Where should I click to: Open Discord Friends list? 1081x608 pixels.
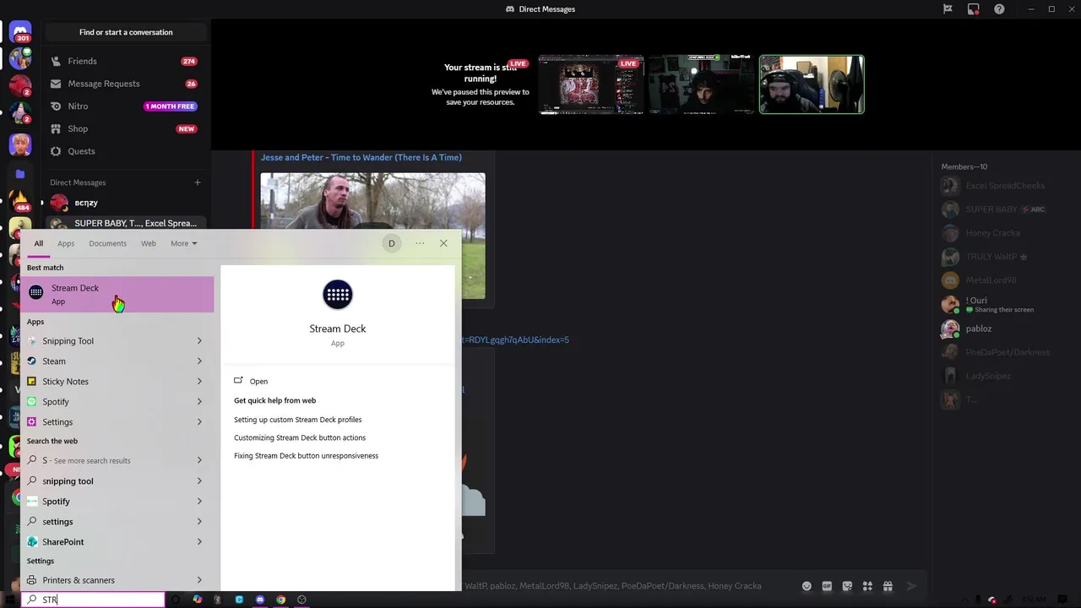[x=125, y=61]
